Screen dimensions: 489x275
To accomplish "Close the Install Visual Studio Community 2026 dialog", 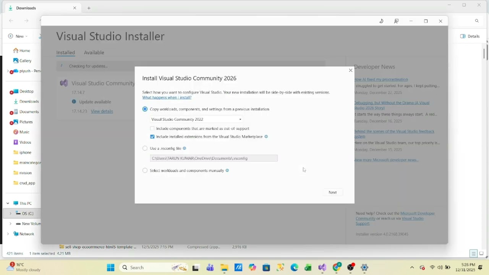I will [350, 70].
